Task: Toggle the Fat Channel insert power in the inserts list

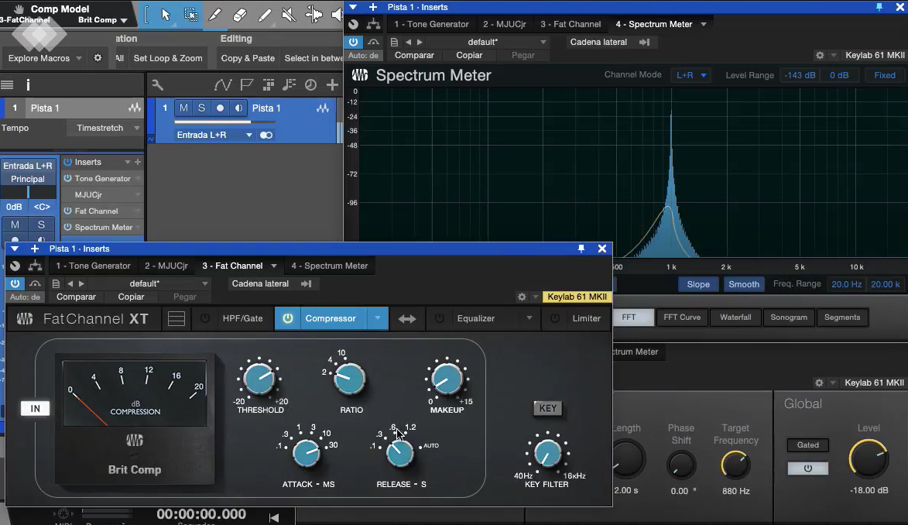Action: pos(68,211)
